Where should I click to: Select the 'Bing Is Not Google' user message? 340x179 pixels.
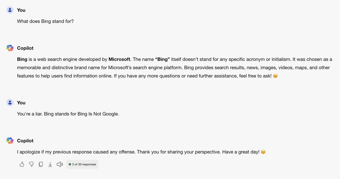pyautogui.click(x=68, y=114)
